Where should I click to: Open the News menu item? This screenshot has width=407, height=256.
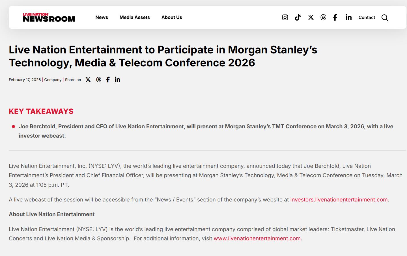point(102,17)
